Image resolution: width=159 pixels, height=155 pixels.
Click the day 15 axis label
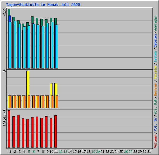(x=75, y=152)
